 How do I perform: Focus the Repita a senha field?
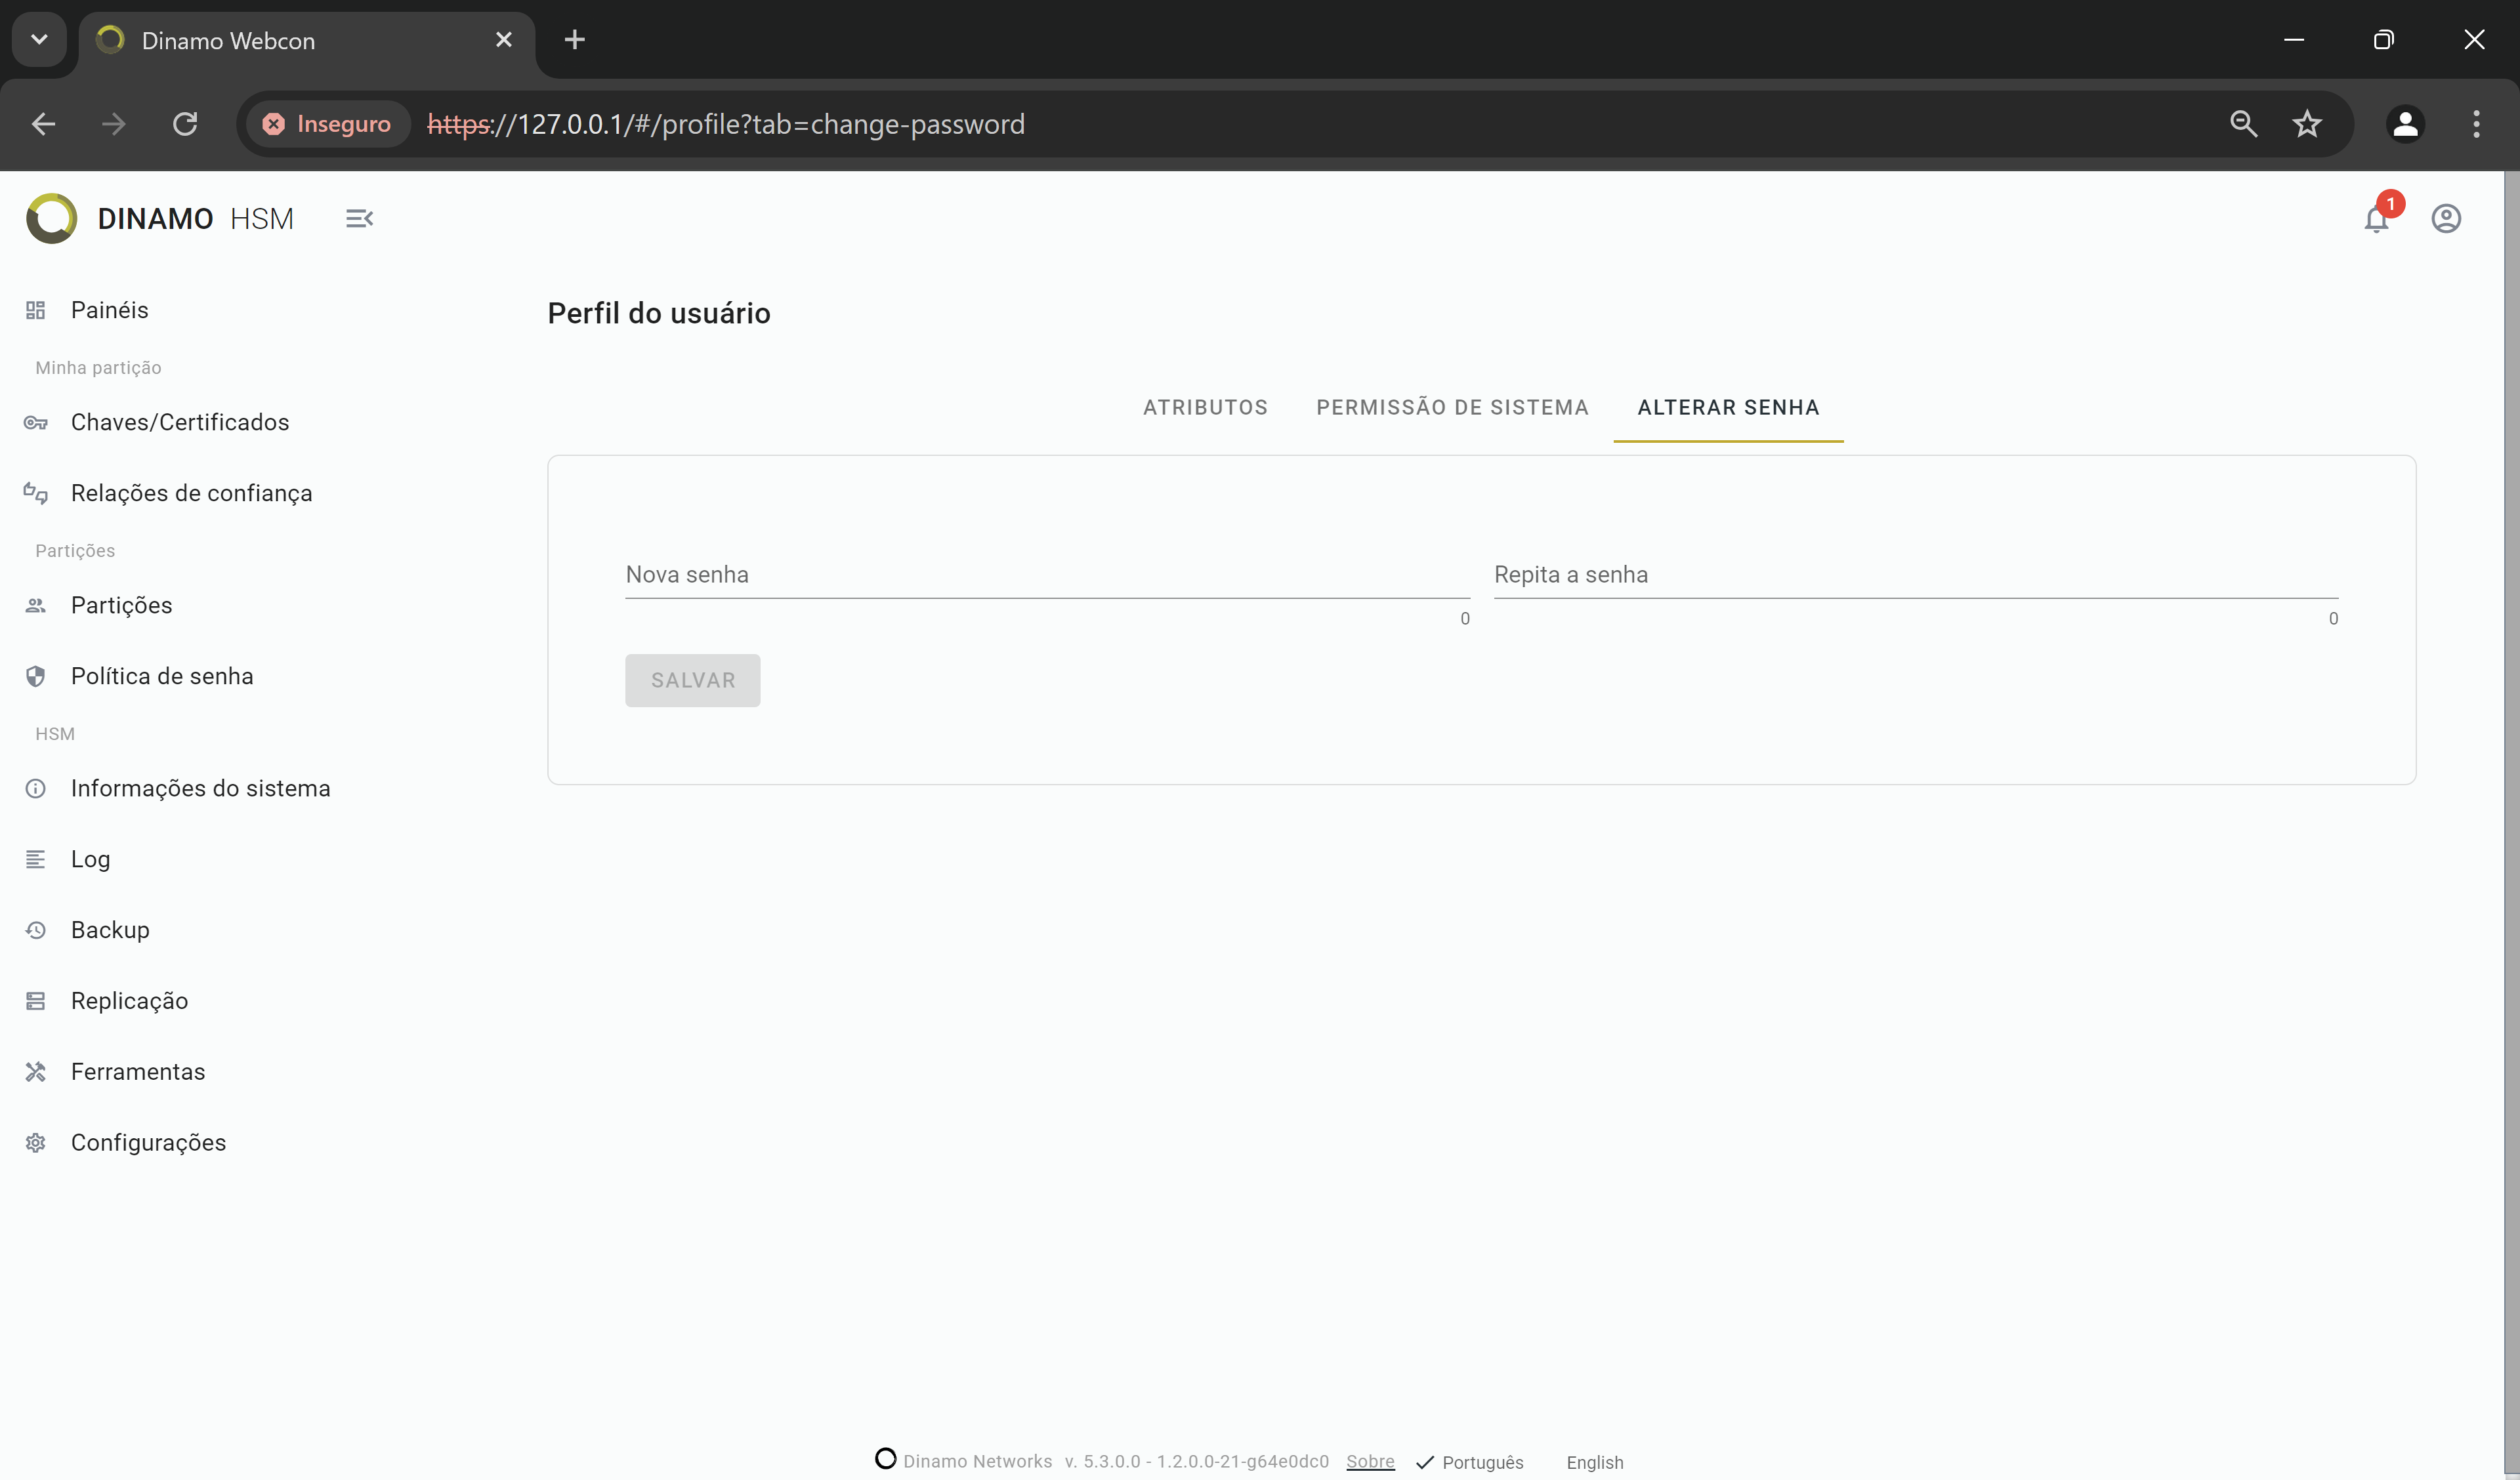point(1915,575)
